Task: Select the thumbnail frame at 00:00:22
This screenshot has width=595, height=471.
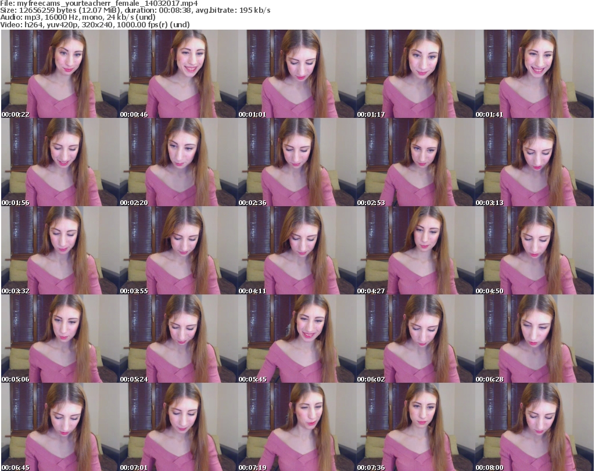Action: pos(60,74)
